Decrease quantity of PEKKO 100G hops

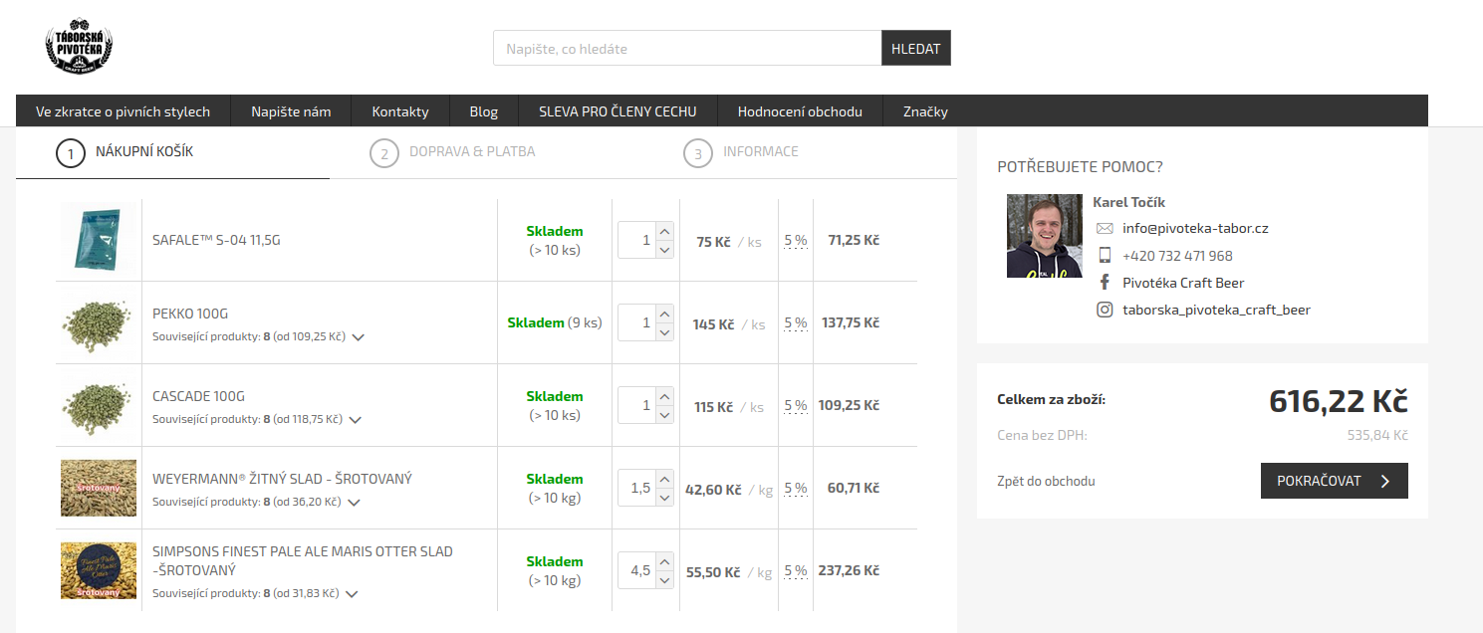[665, 331]
